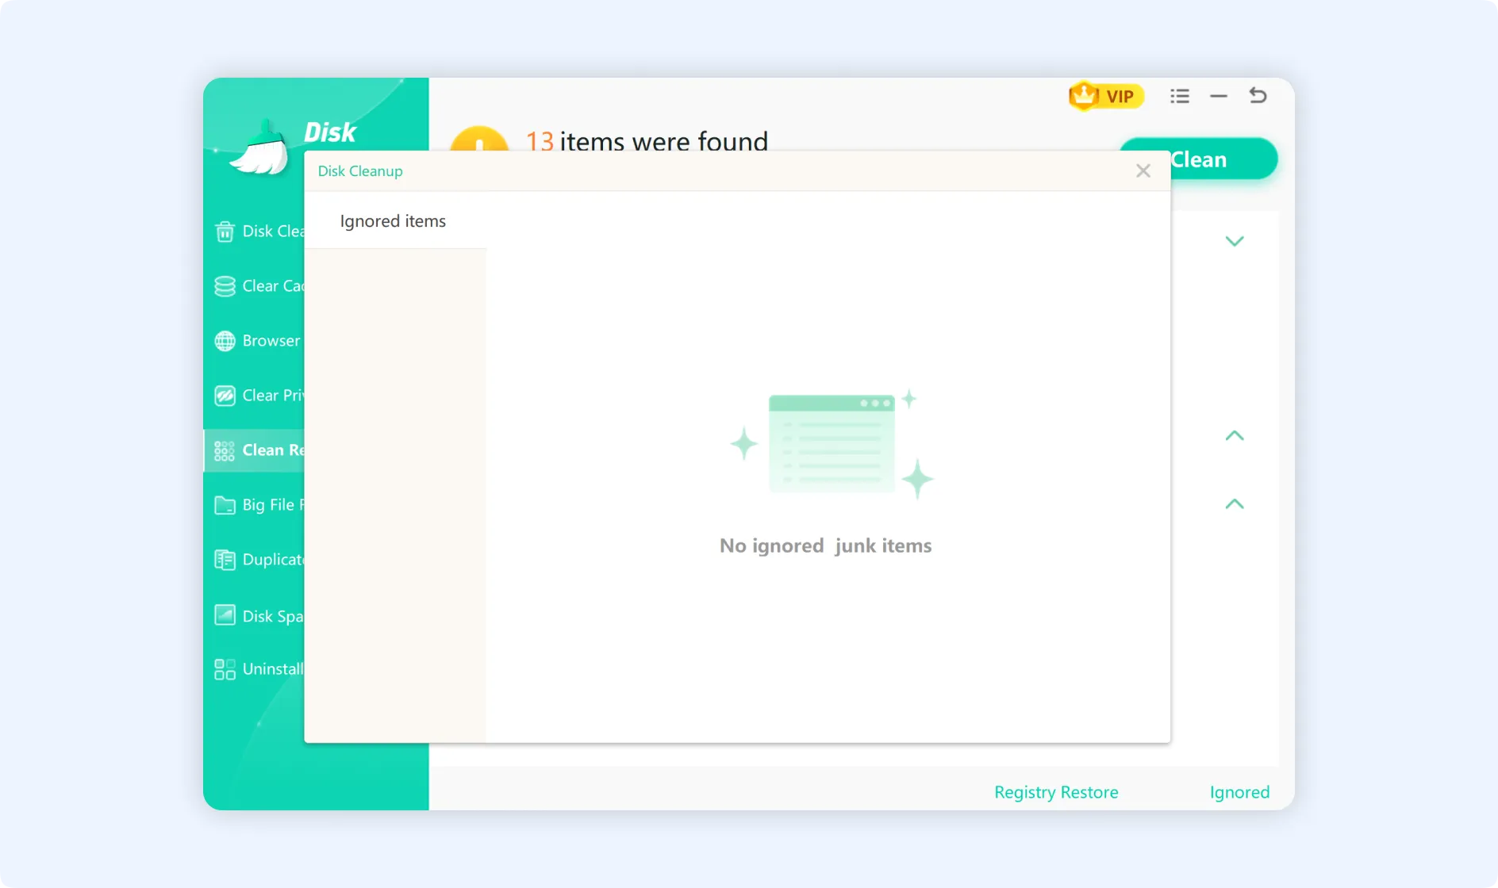Screen dimensions: 1498x888
Task: Expand the section with the down chevron
Action: click(1234, 241)
